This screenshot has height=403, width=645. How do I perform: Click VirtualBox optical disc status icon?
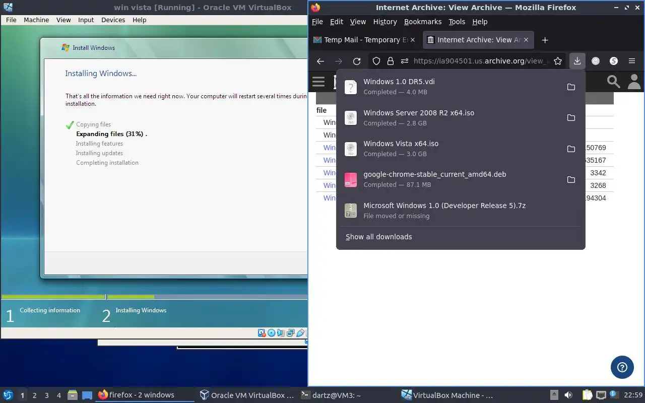coord(272,333)
